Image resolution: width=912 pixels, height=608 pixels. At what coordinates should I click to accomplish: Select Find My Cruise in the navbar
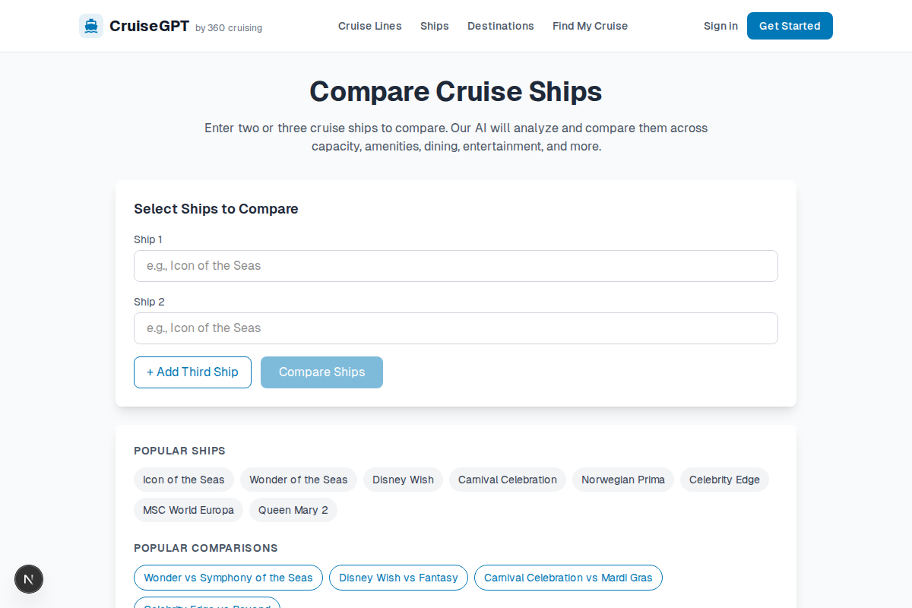click(x=590, y=26)
